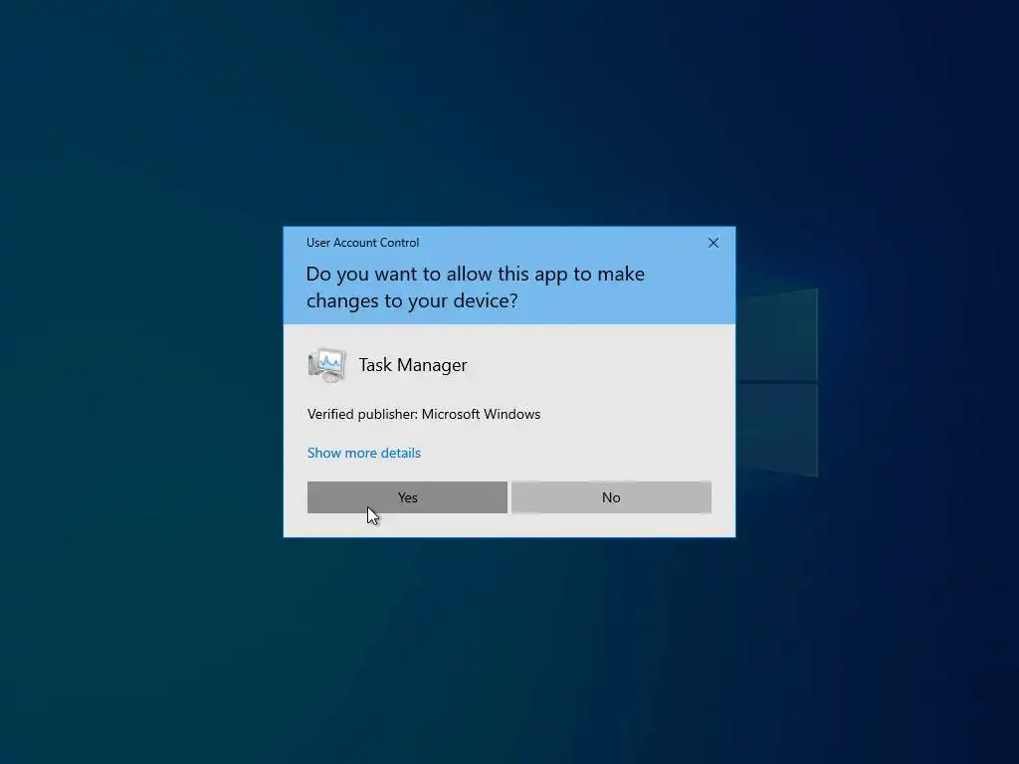The image size is (1019, 764).
Task: Open the Show more details link
Action: (x=364, y=453)
